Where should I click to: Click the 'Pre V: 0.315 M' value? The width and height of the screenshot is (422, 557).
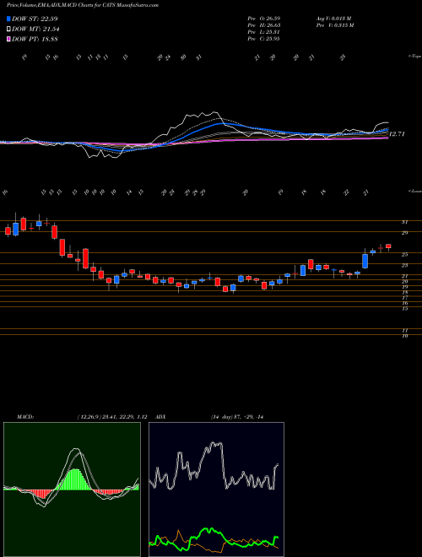[x=334, y=25]
